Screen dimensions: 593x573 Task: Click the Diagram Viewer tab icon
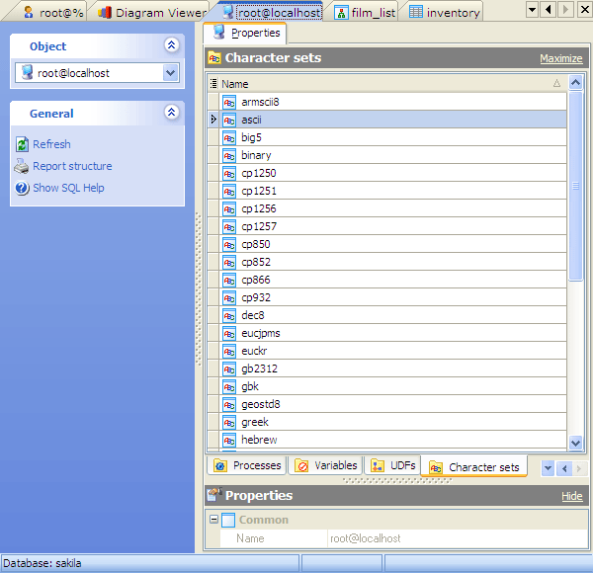tap(105, 13)
